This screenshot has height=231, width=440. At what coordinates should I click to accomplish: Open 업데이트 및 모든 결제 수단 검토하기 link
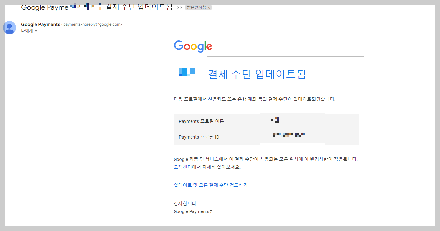coord(211,185)
